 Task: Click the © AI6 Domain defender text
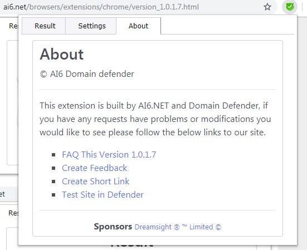point(87,74)
